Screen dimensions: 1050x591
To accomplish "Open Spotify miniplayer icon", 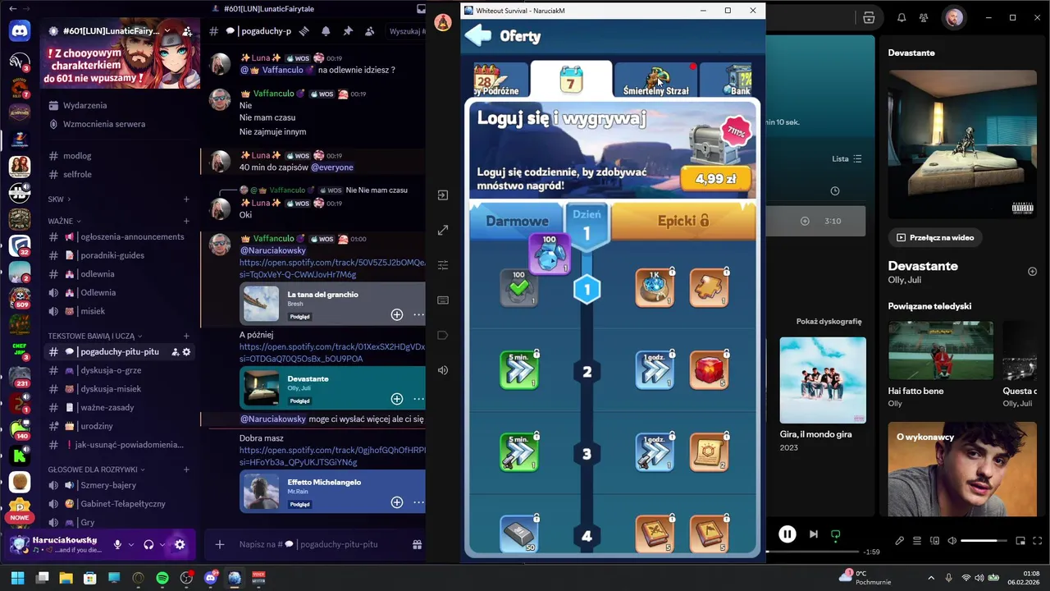I will pyautogui.click(x=1020, y=541).
